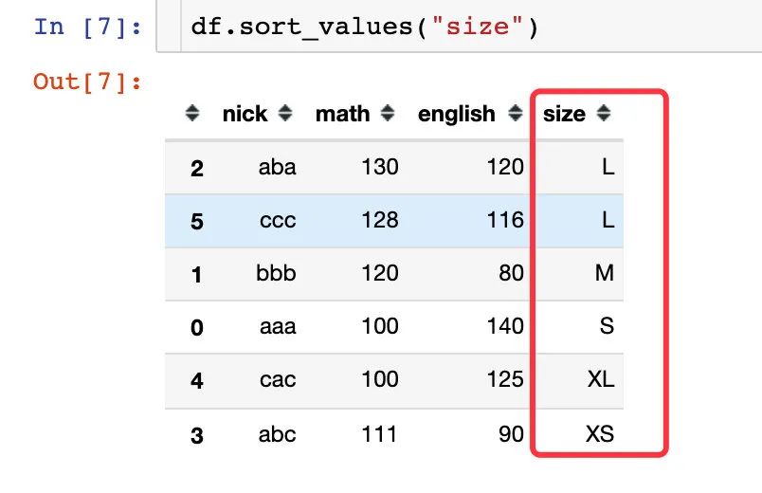The width and height of the screenshot is (762, 493).
Task: Click the math value 111
Action: click(379, 433)
